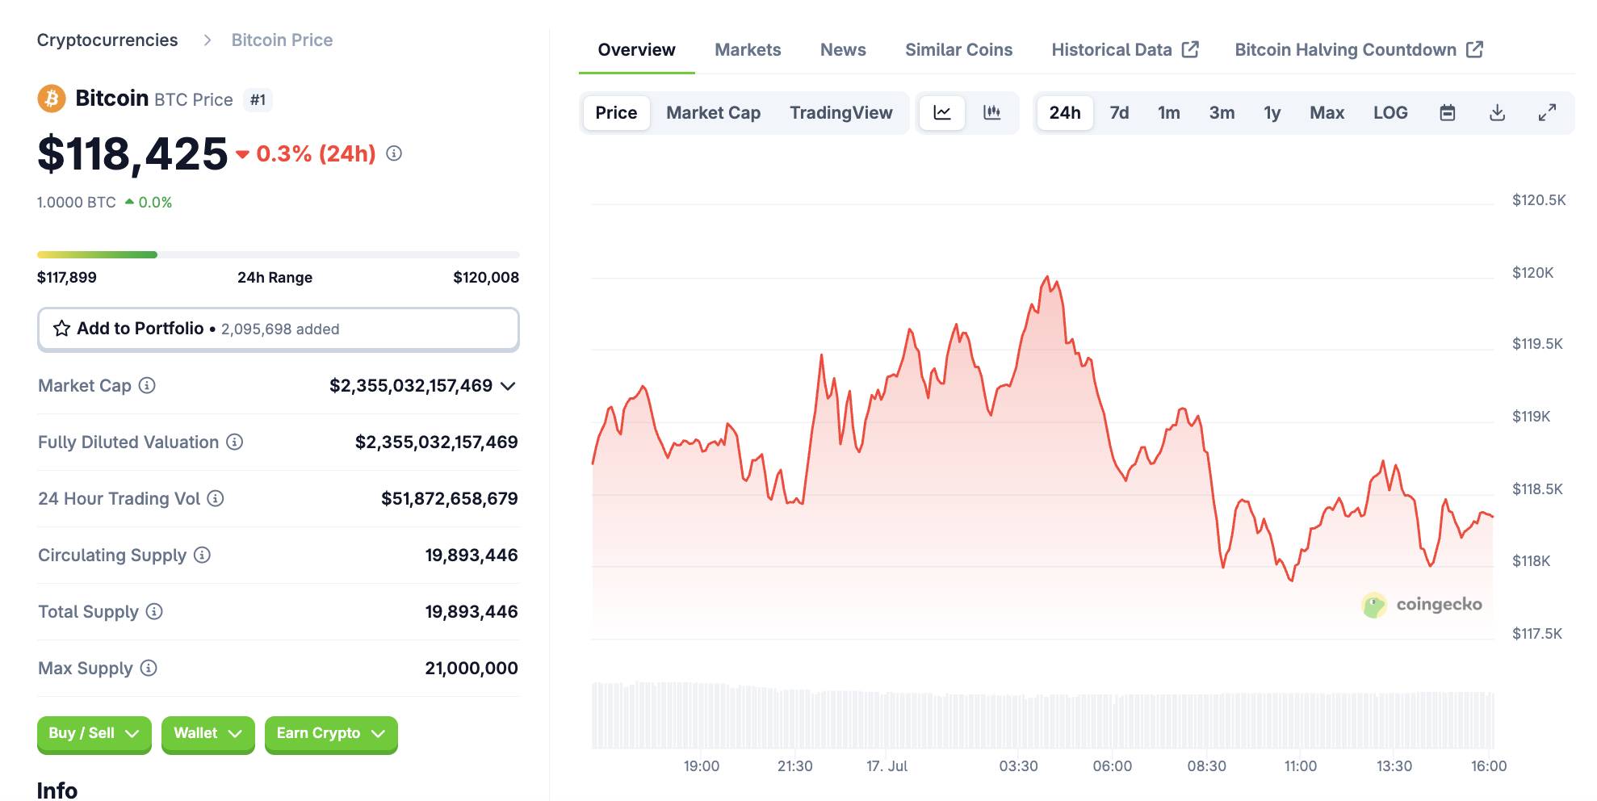This screenshot has height=801, width=1597.
Task: Click the volume bars below the chart
Action: pyautogui.click(x=1042, y=715)
